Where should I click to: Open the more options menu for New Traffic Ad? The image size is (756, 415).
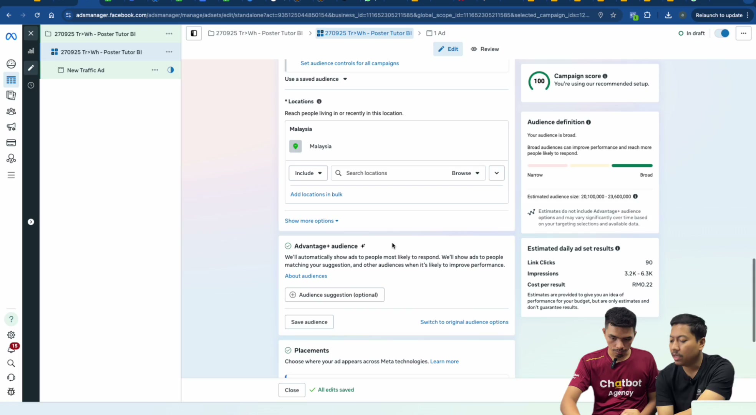[155, 70]
